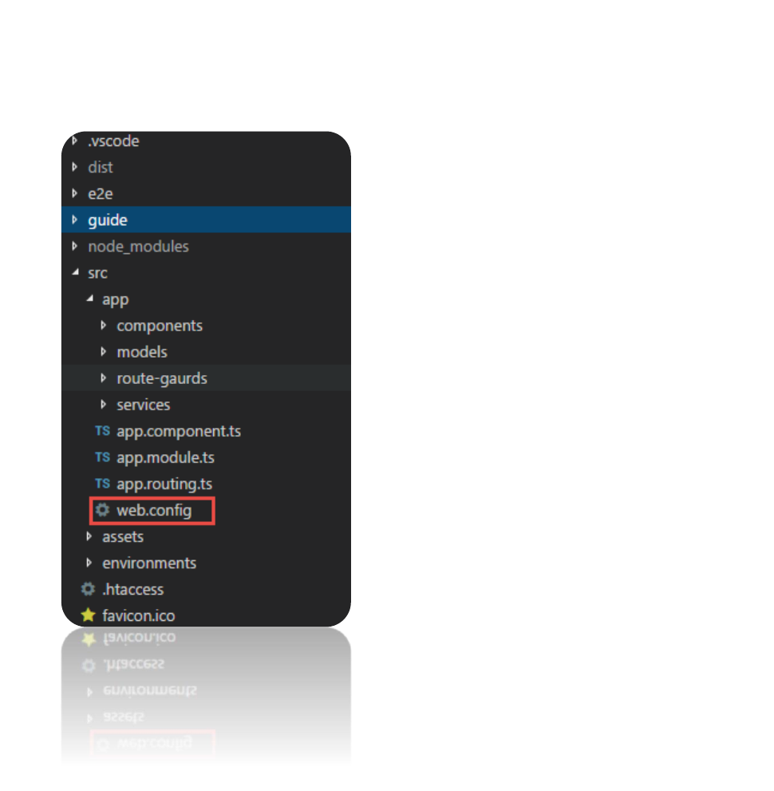Screen dimensions: 774x791
Task: Select the environments folder
Action: pyautogui.click(x=206, y=563)
